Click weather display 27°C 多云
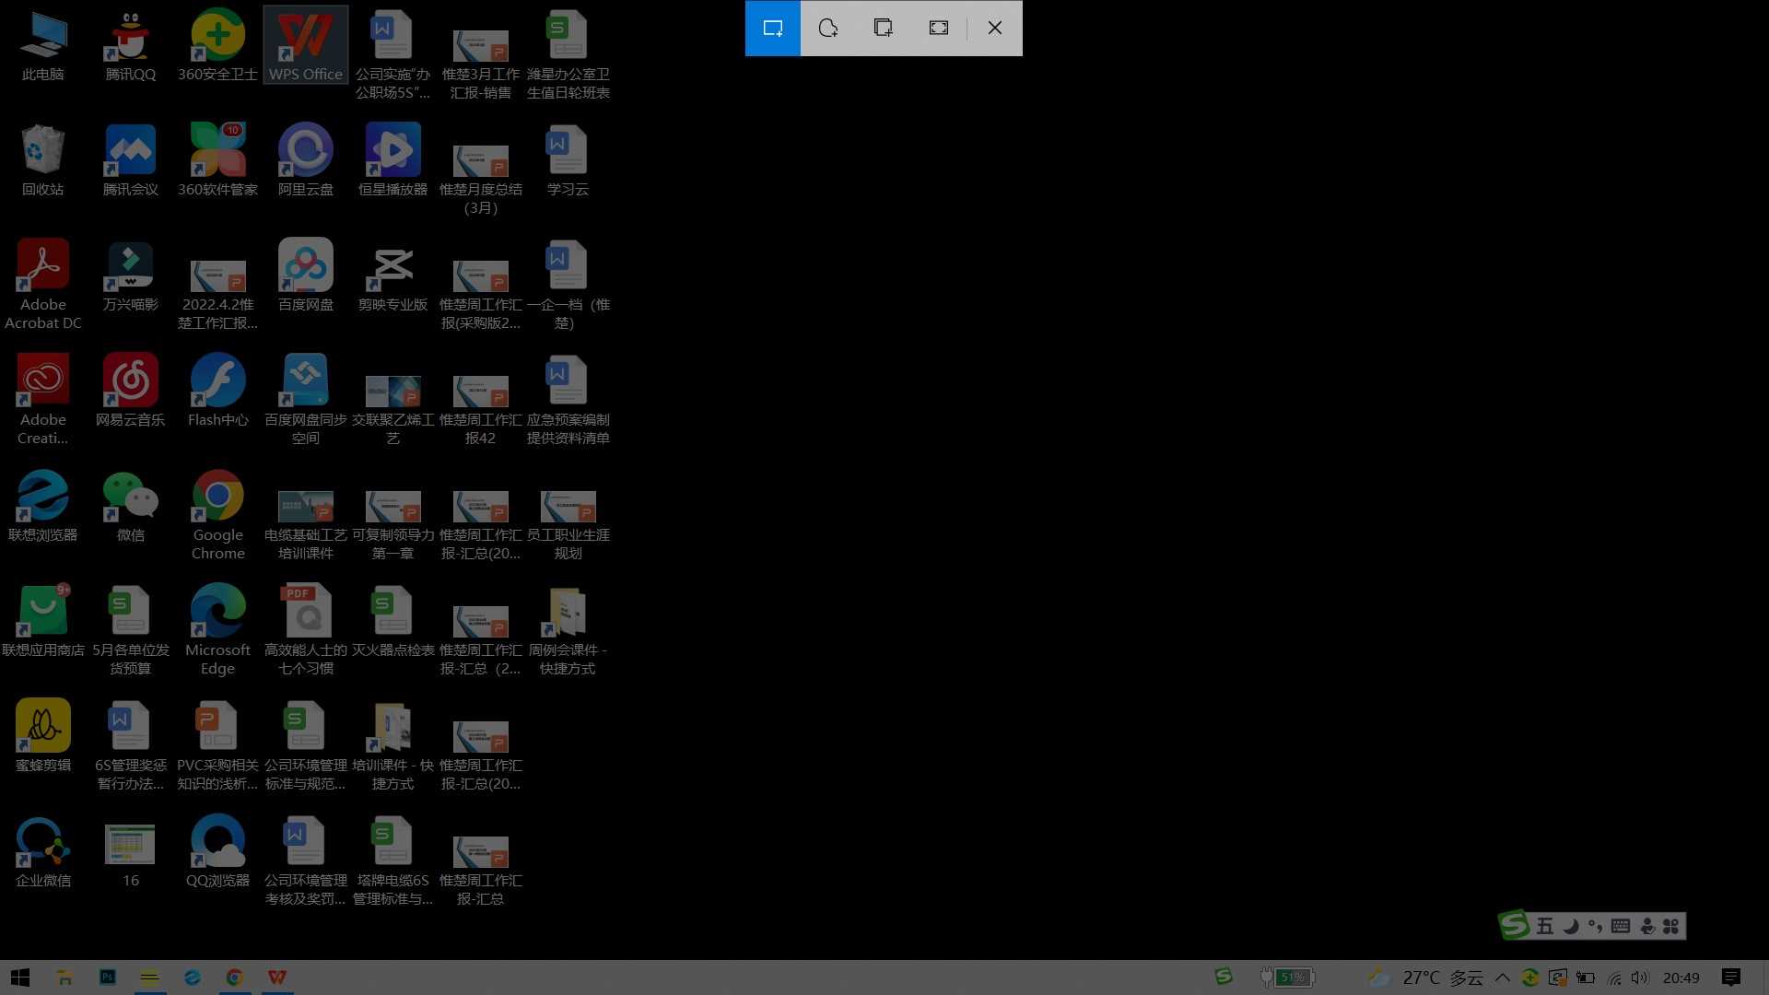The width and height of the screenshot is (1769, 995). pos(1441,977)
